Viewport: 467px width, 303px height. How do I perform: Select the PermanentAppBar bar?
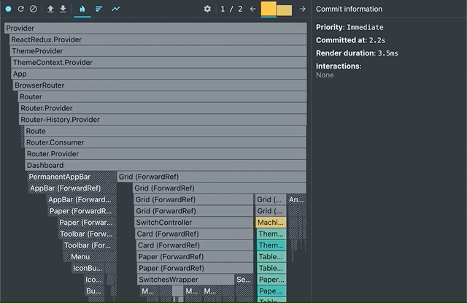pyautogui.click(x=72, y=177)
